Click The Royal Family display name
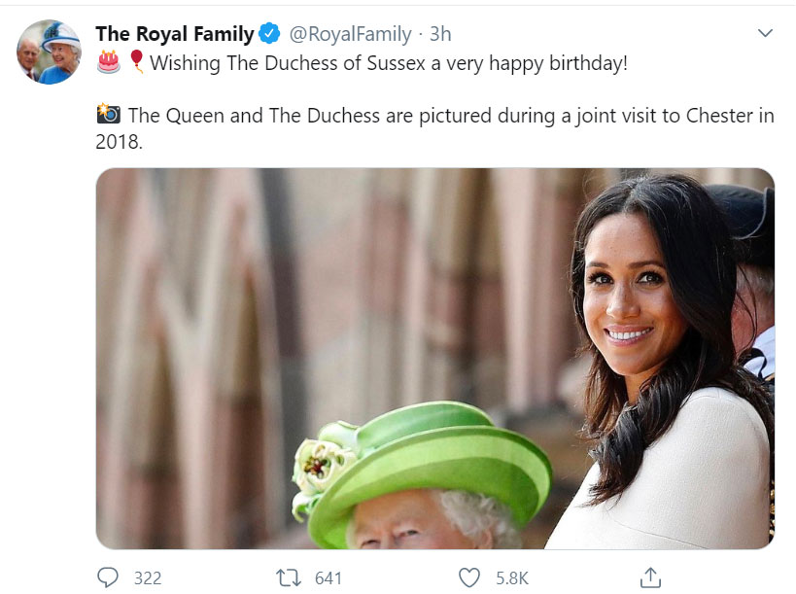 pos(174,34)
